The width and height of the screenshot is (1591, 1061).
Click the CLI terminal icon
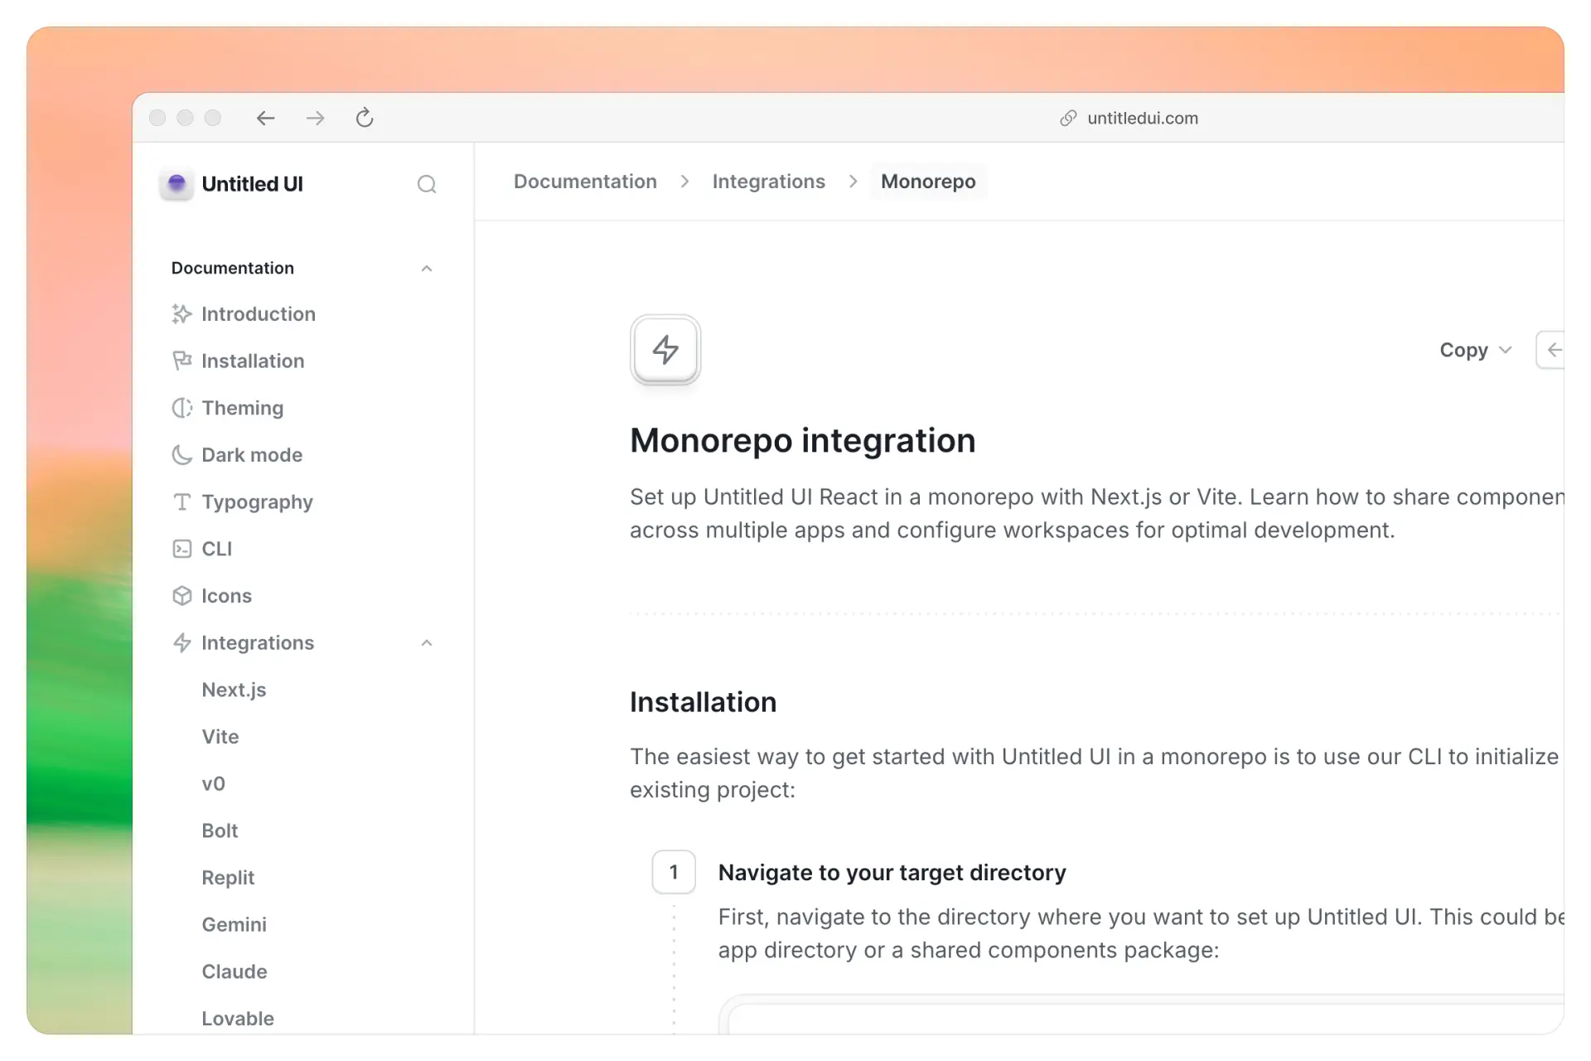point(182,549)
